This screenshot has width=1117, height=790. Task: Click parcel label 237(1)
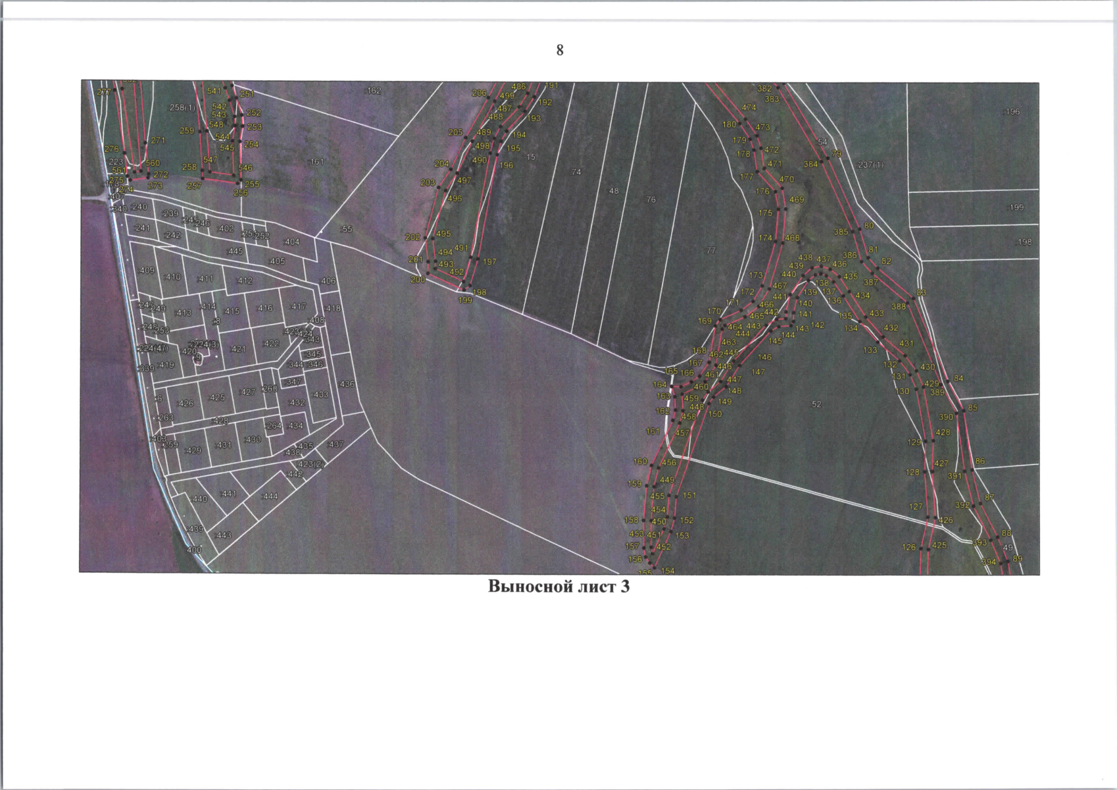(871, 165)
